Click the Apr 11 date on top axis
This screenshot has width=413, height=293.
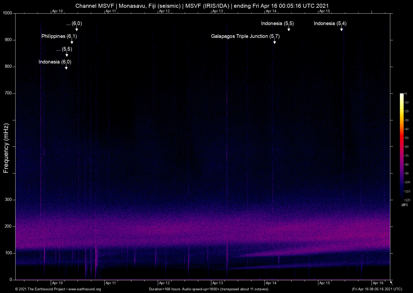click(111, 11)
